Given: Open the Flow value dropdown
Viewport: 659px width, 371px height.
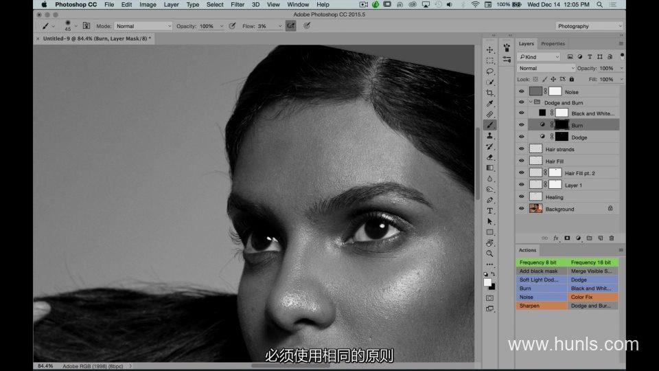Looking at the screenshot, I should coord(280,26).
